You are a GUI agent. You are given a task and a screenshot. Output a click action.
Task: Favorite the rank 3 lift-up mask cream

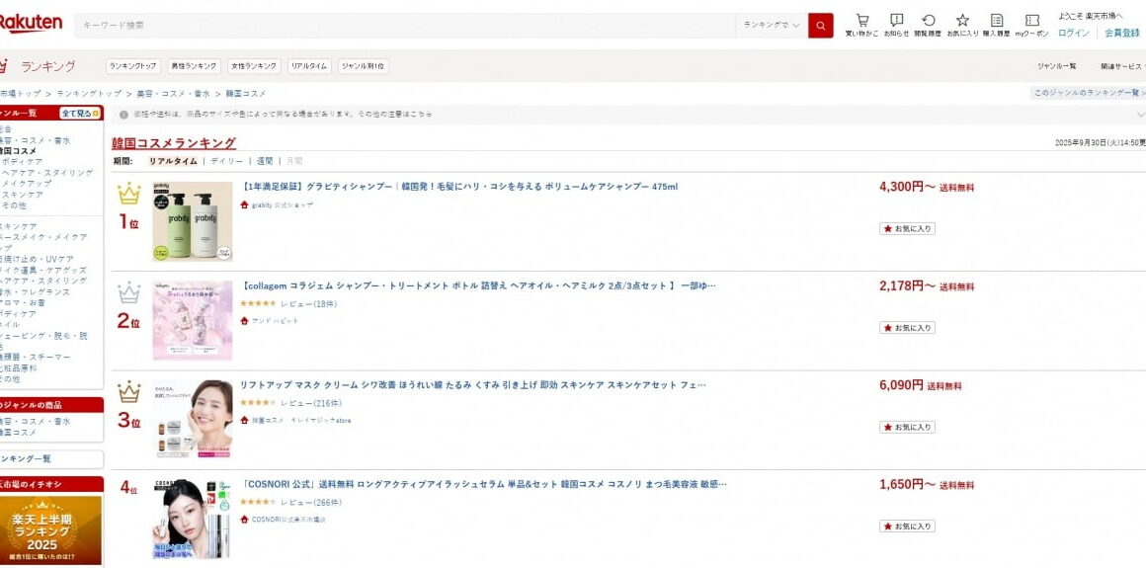click(907, 427)
